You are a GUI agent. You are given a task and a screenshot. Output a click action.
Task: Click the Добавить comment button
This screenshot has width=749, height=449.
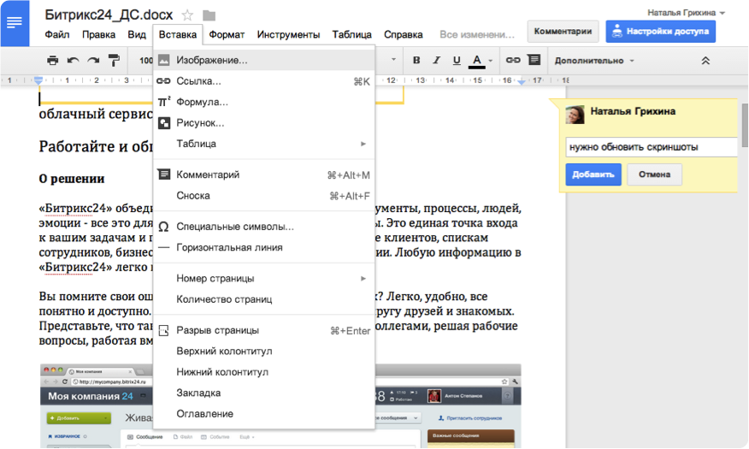(x=593, y=174)
